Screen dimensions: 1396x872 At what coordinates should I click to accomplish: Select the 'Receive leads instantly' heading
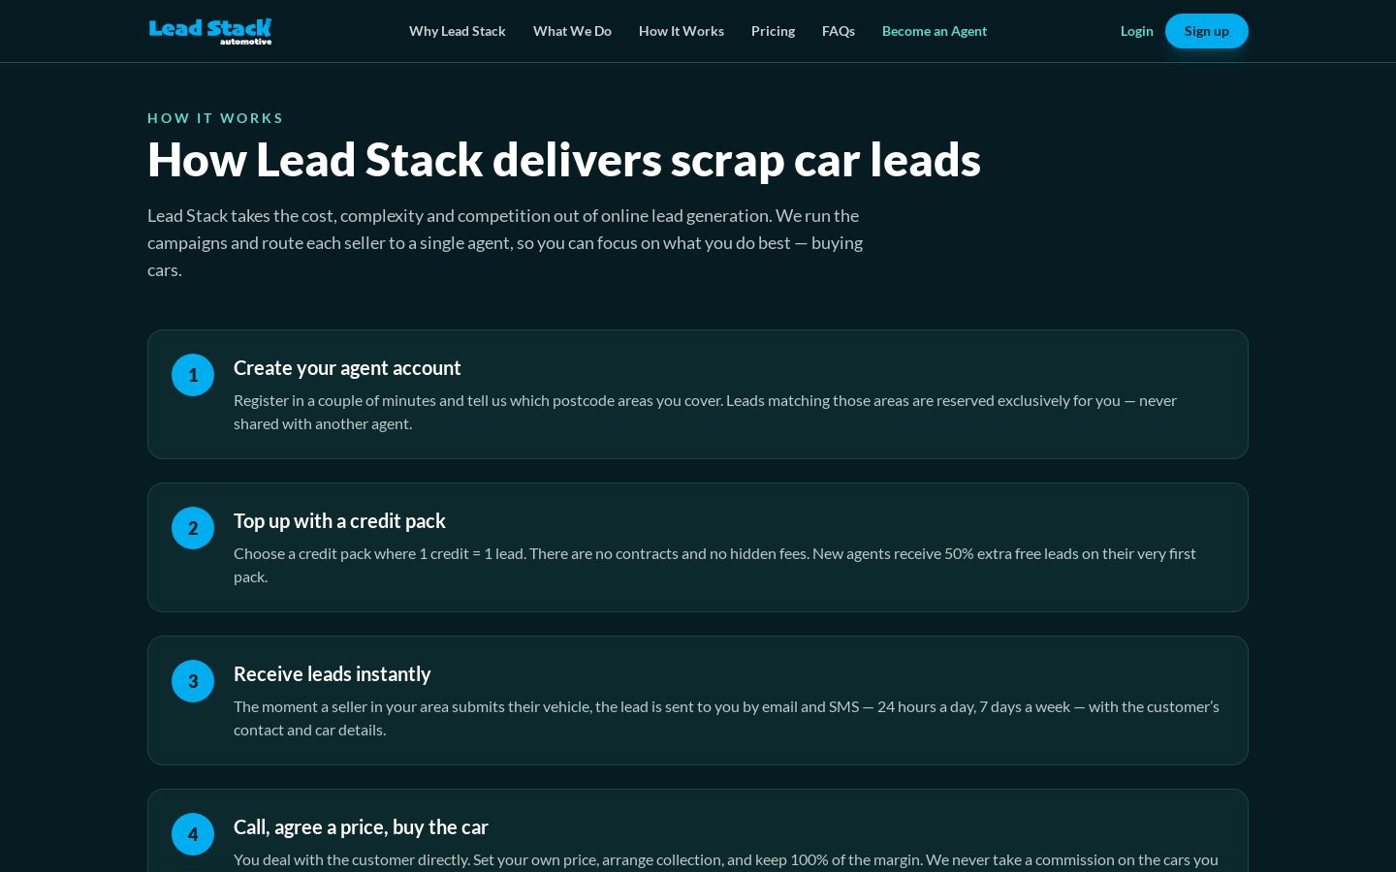click(x=333, y=674)
